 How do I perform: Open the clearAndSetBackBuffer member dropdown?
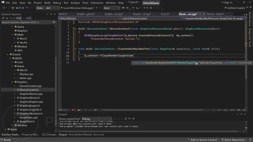[x=214, y=19]
